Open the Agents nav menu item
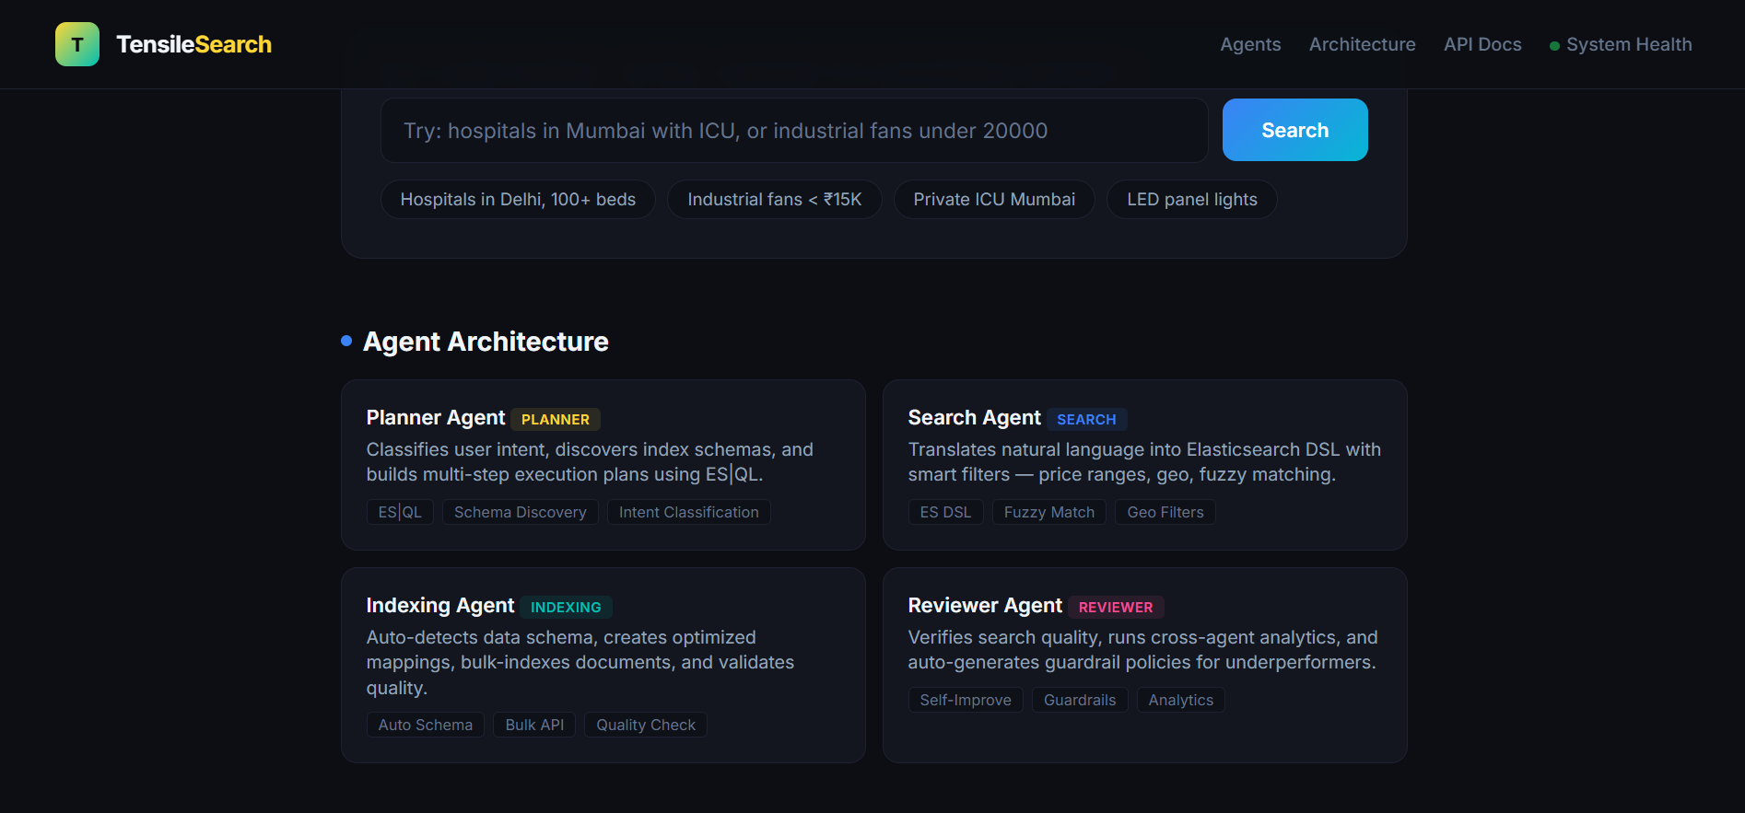 click(x=1250, y=44)
